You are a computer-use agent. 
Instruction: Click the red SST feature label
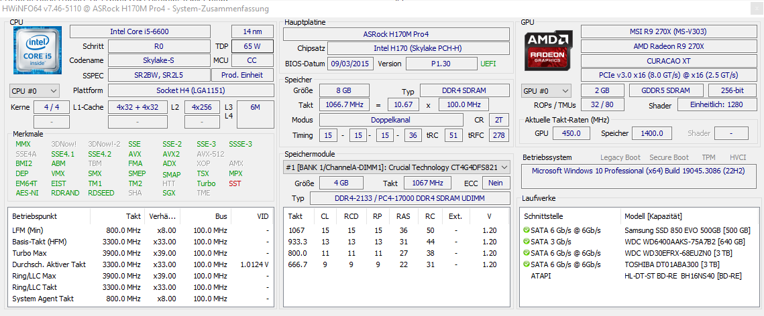(235, 183)
